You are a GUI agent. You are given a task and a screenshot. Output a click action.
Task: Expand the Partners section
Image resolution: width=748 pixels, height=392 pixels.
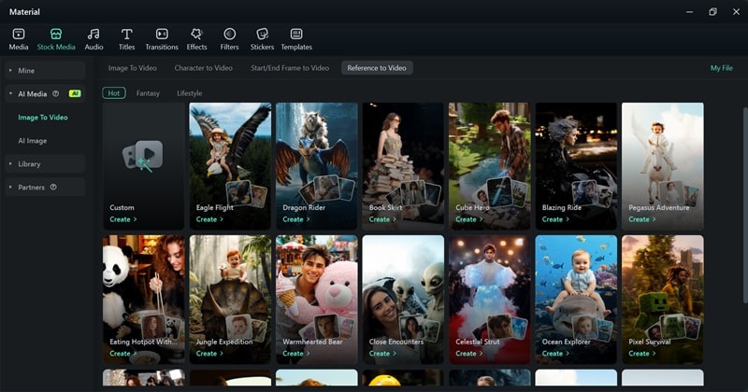(10, 188)
